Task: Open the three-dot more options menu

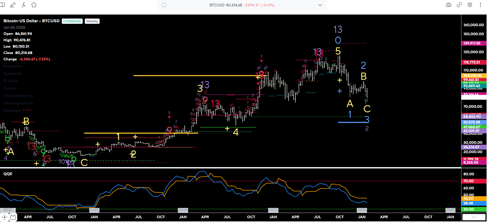Action: click(480, 5)
